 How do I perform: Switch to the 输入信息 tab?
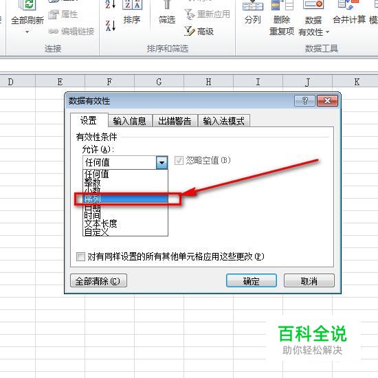point(130,121)
